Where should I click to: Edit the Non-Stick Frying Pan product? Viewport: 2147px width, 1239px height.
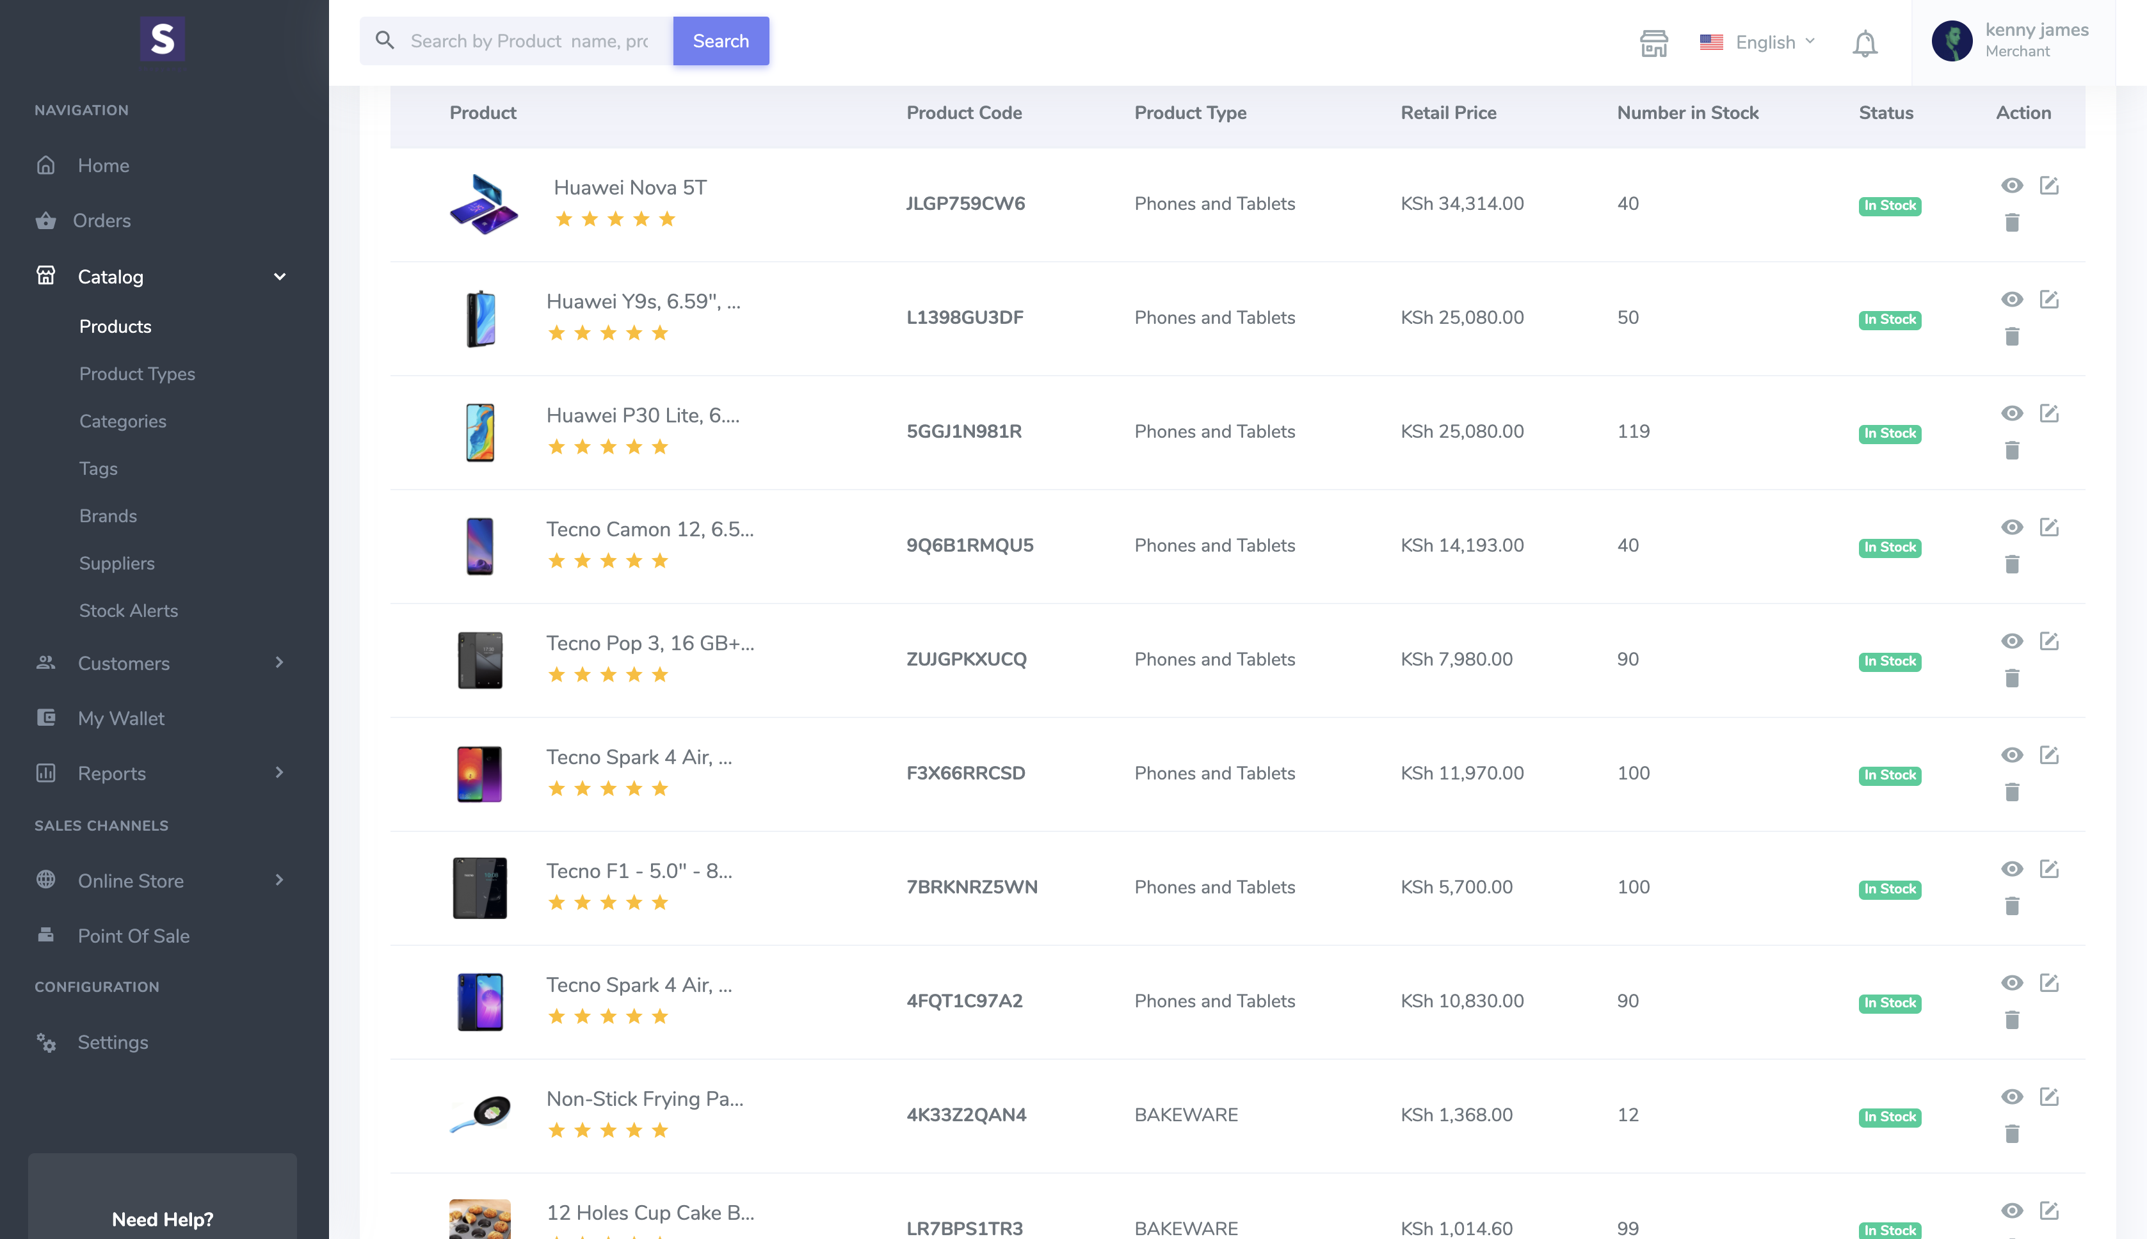point(2049,1098)
